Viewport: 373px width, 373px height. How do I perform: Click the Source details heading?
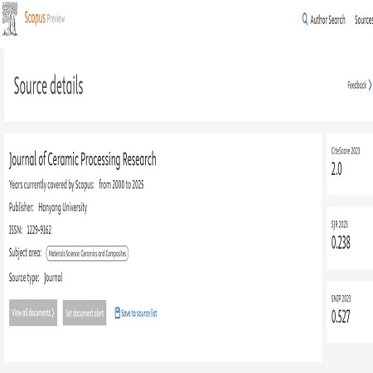[48, 85]
